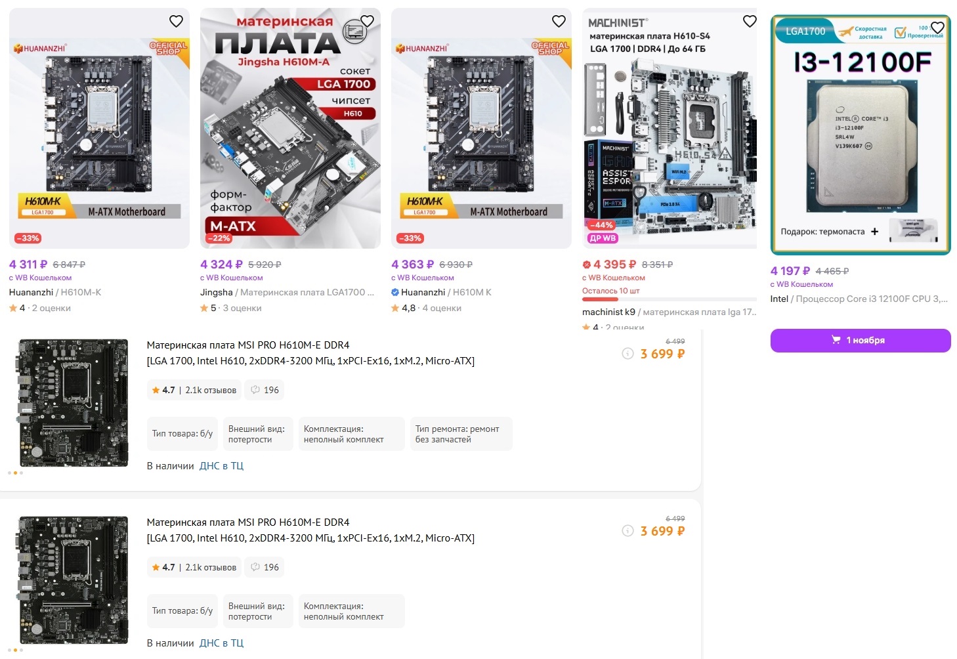
Task: Select Комплектация: неполный комплект tag in second listing
Action: point(352,611)
